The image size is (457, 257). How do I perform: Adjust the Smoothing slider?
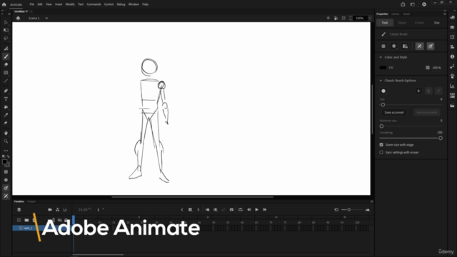tap(411, 138)
